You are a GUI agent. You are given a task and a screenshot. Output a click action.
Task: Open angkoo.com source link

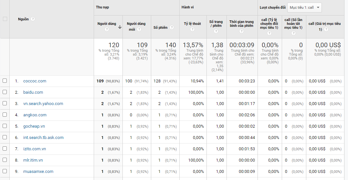[x=35, y=115]
